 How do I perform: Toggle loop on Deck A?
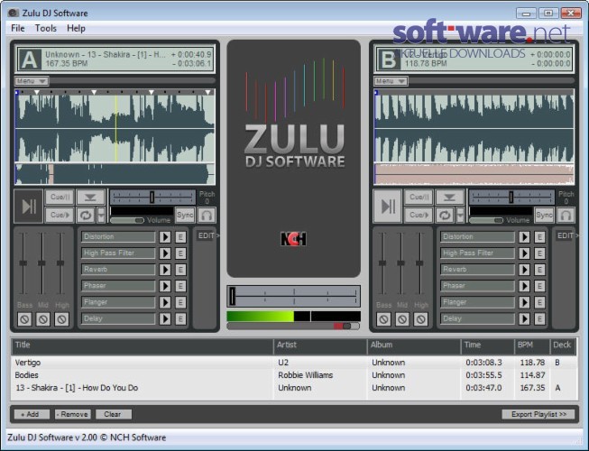point(86,216)
